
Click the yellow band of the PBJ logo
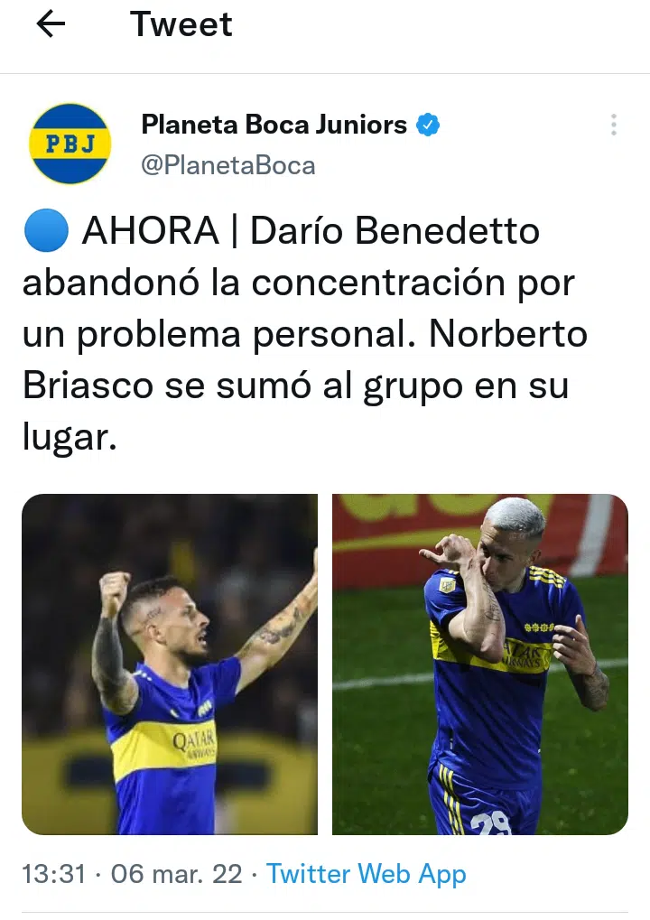pos(70,144)
